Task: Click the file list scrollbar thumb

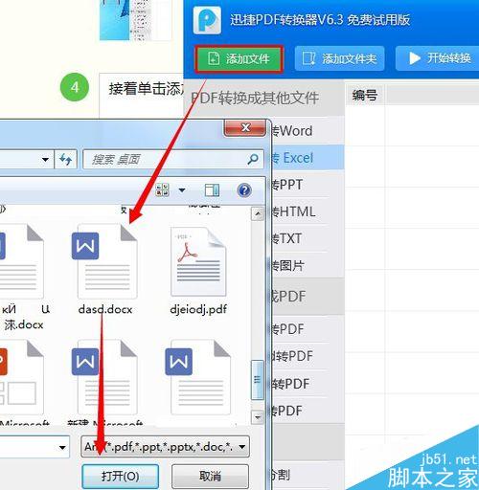Action: (x=258, y=380)
